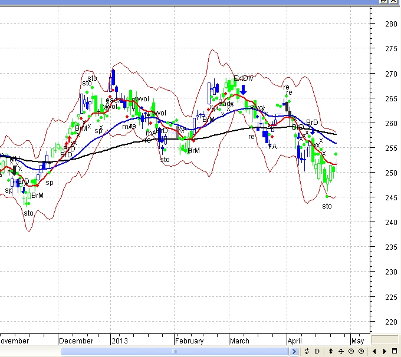Screen dimensions: 401x357
Task: Click the 2013 date axis label
Action: 120,341
